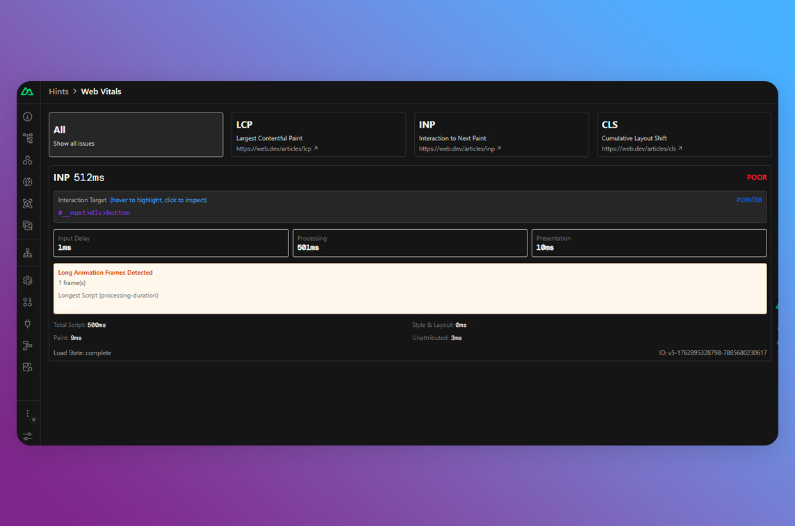
Task: Select the LCP filter card
Action: [318, 135]
